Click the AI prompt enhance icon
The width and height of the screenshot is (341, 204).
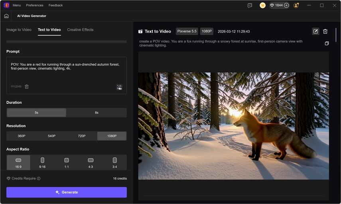(x=119, y=87)
